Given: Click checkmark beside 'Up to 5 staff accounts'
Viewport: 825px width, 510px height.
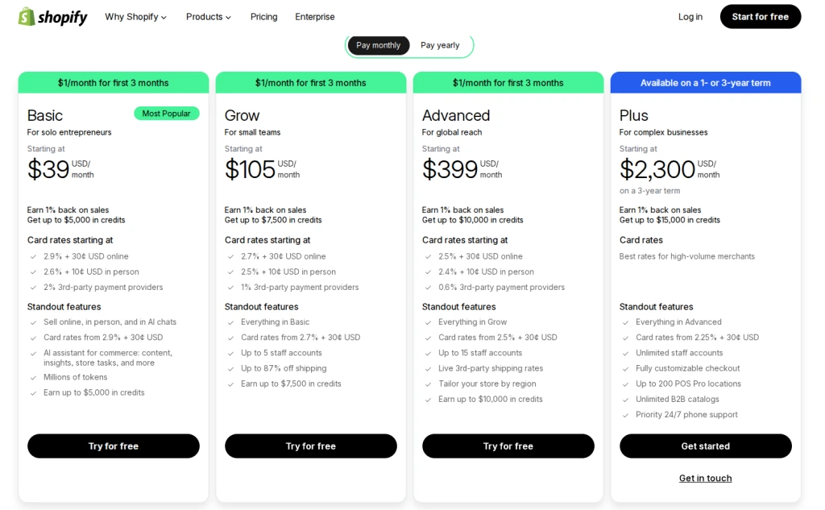Looking at the screenshot, I should tap(230, 354).
